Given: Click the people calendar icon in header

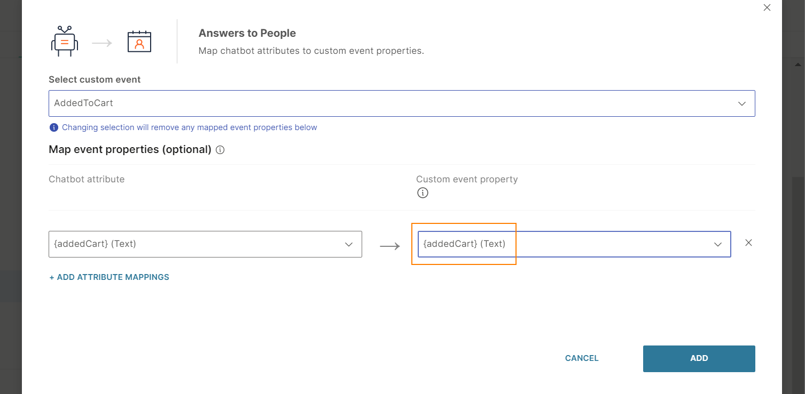Looking at the screenshot, I should click(139, 42).
